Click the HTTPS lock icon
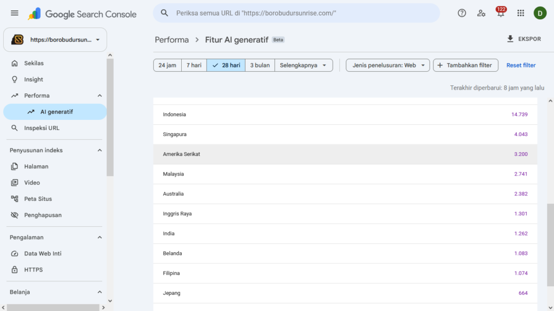 point(15,270)
